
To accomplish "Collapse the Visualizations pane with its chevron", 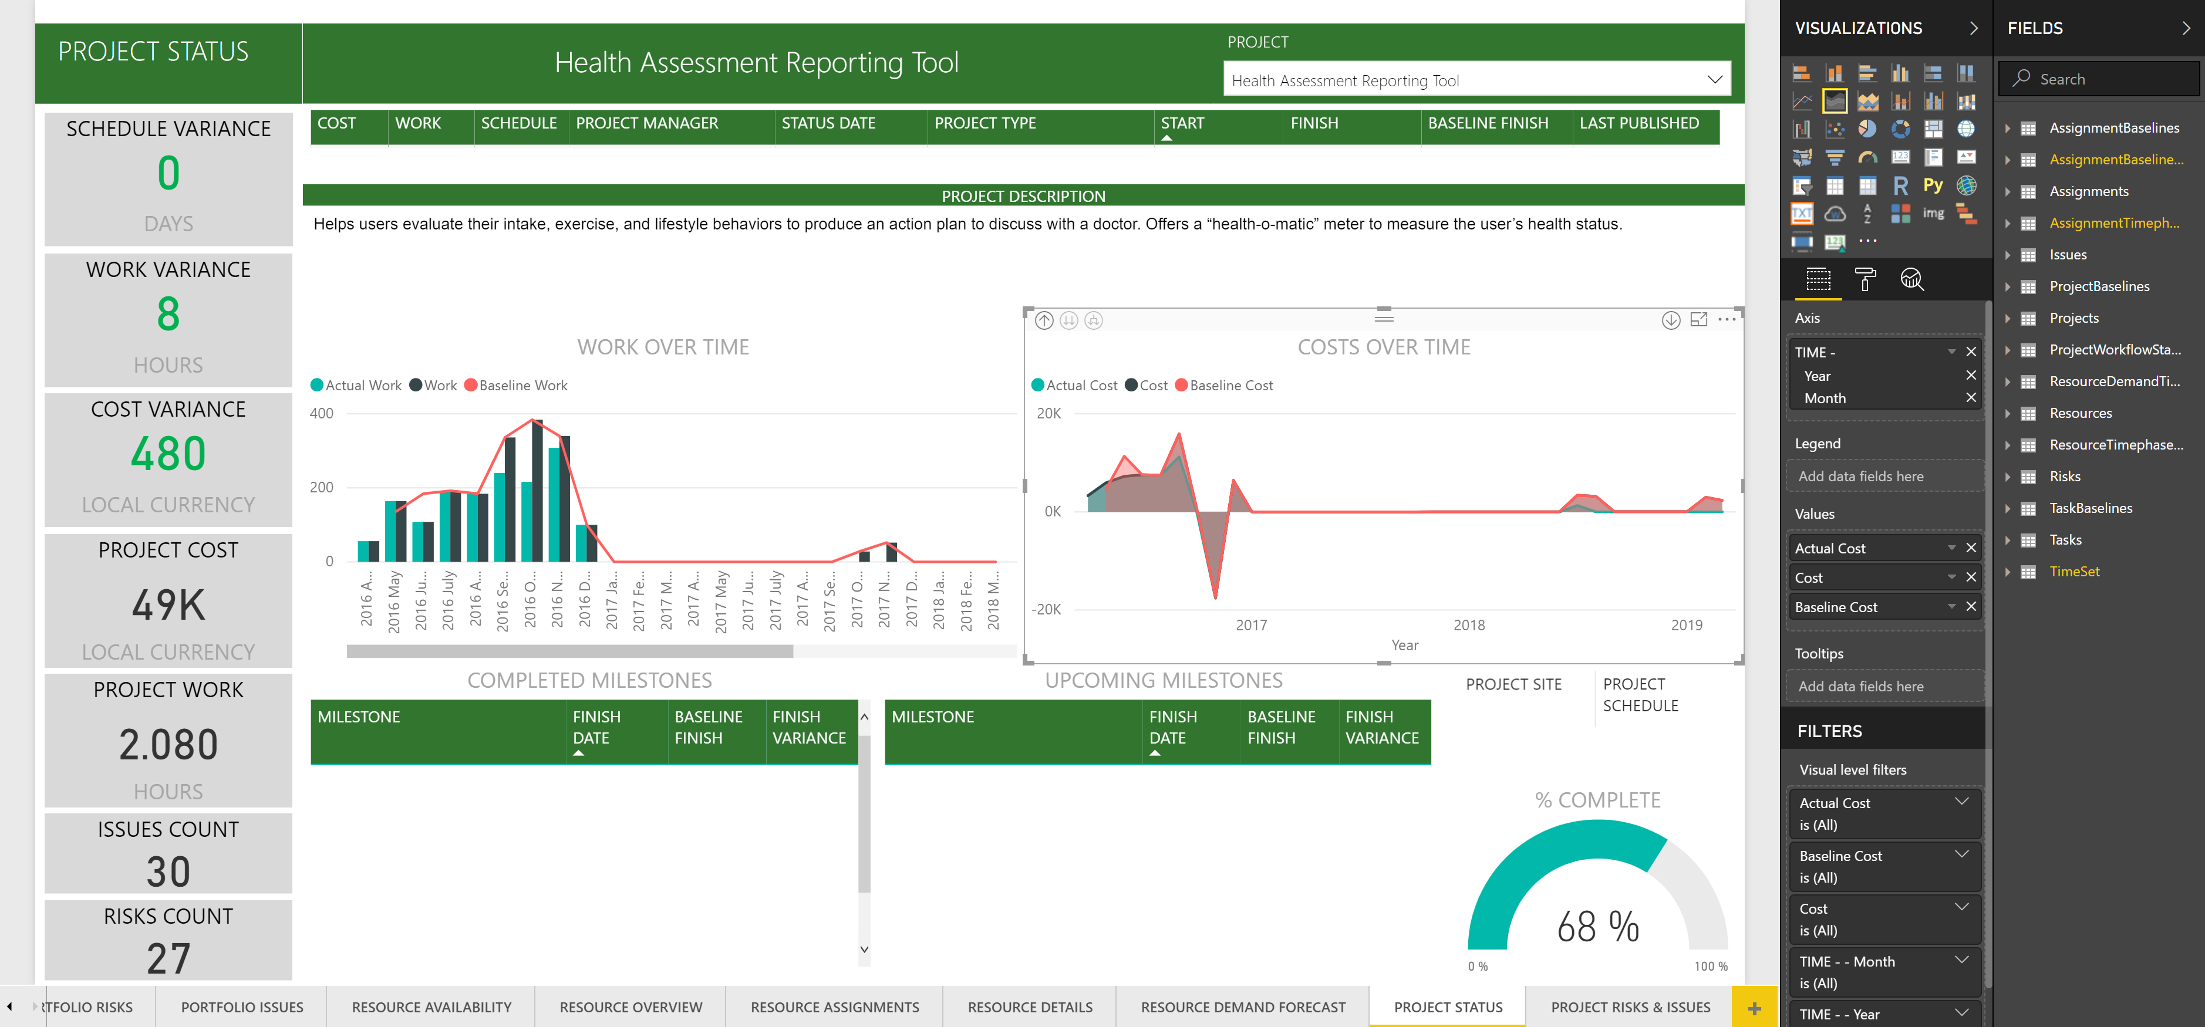I will [x=1975, y=28].
